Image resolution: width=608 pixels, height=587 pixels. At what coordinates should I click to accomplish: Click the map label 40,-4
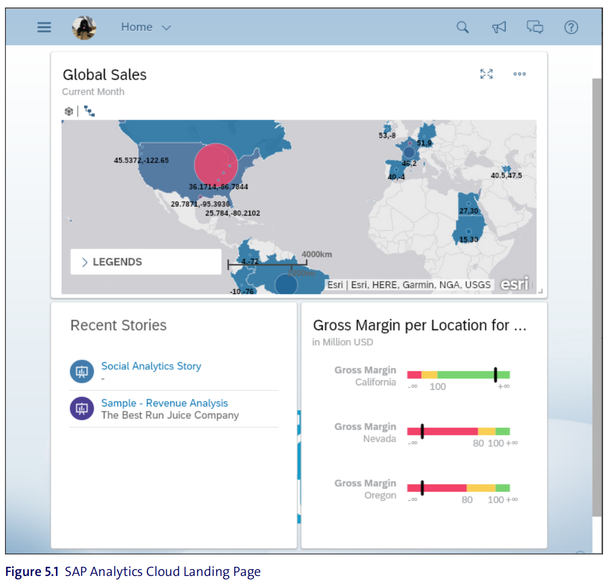pyautogui.click(x=396, y=177)
